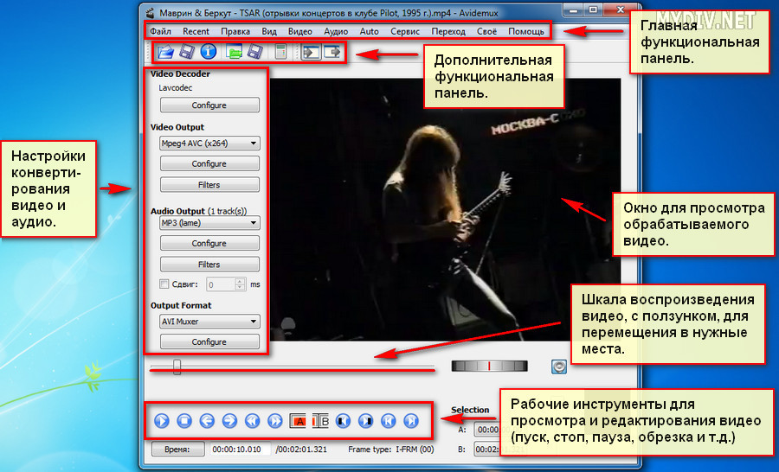Open the Правка menu

tap(235, 31)
